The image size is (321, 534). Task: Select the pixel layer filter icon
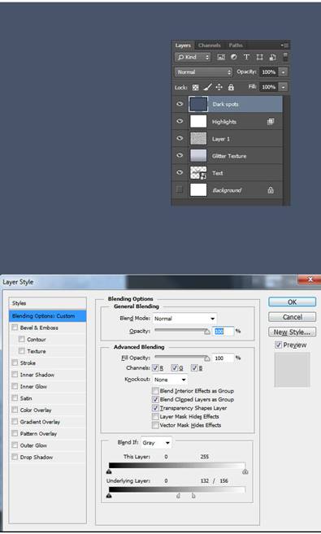(221, 57)
